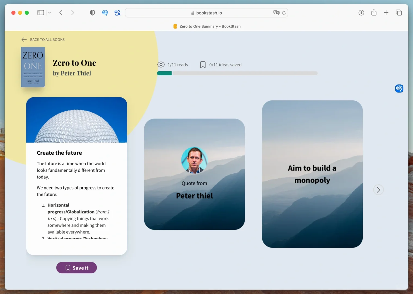
Task: Advance cards with the right chevron
Action: click(x=378, y=190)
